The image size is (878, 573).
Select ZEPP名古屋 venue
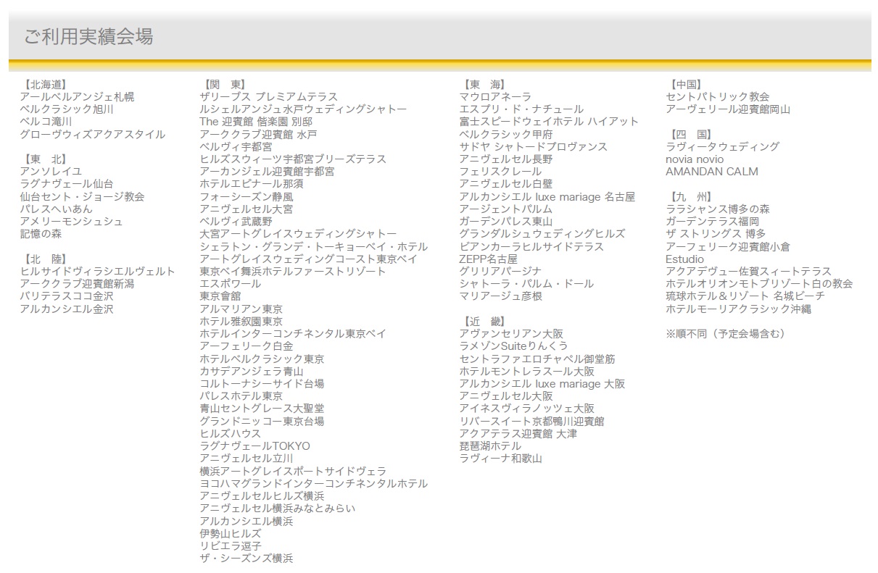(x=489, y=259)
